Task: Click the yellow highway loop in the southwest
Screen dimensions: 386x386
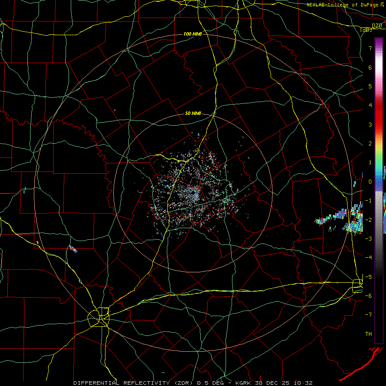Action: [99, 317]
